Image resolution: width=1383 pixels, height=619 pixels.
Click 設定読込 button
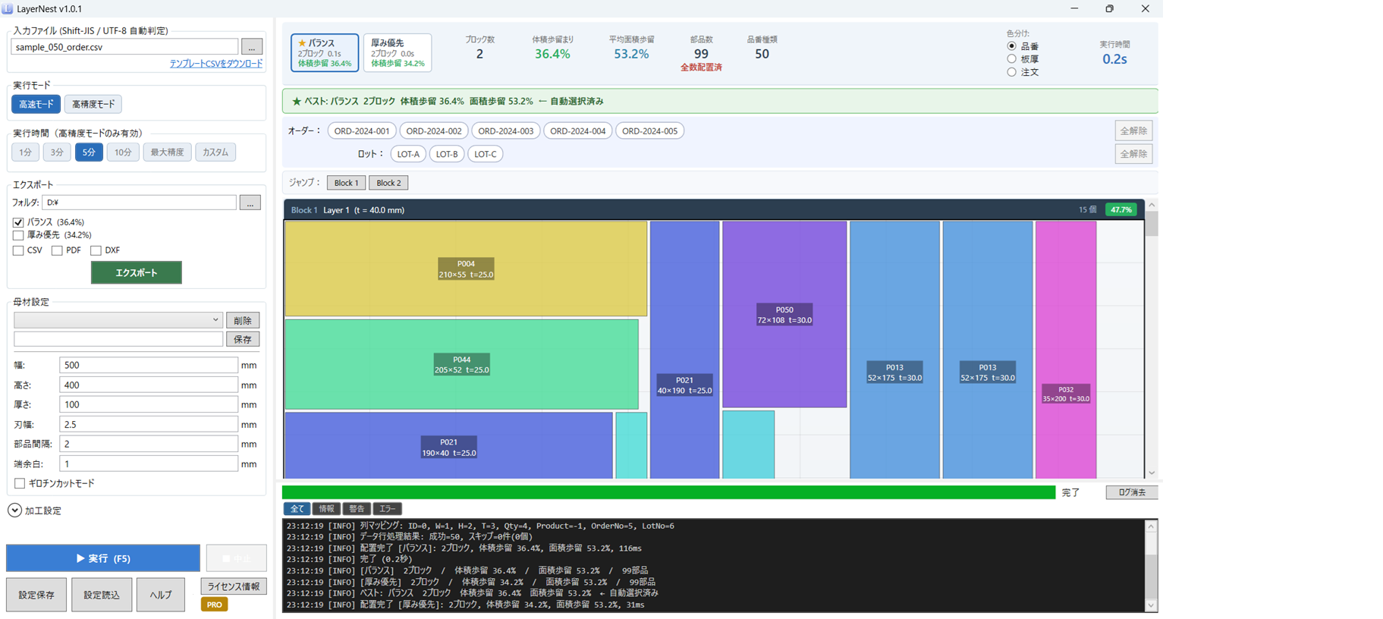click(x=102, y=595)
